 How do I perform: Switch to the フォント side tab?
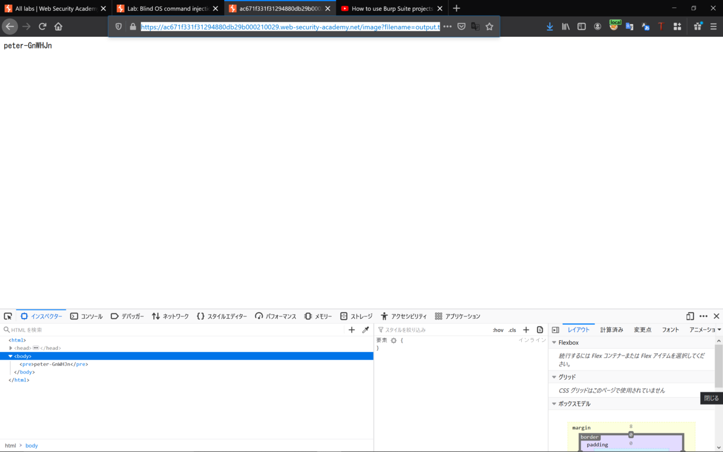(671, 330)
